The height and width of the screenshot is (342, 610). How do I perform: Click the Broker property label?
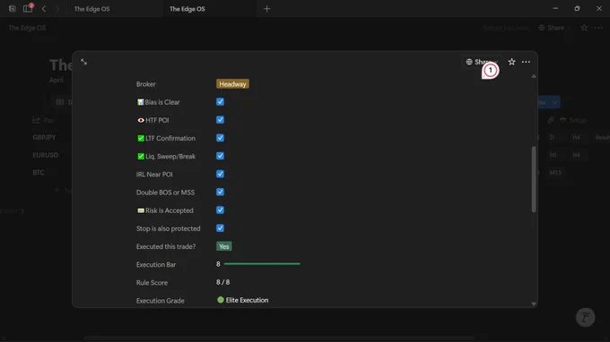coord(146,84)
